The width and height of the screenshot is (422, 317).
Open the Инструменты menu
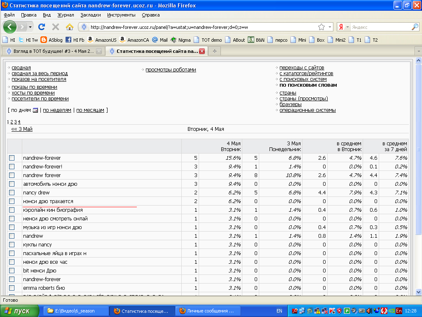tap(121, 15)
